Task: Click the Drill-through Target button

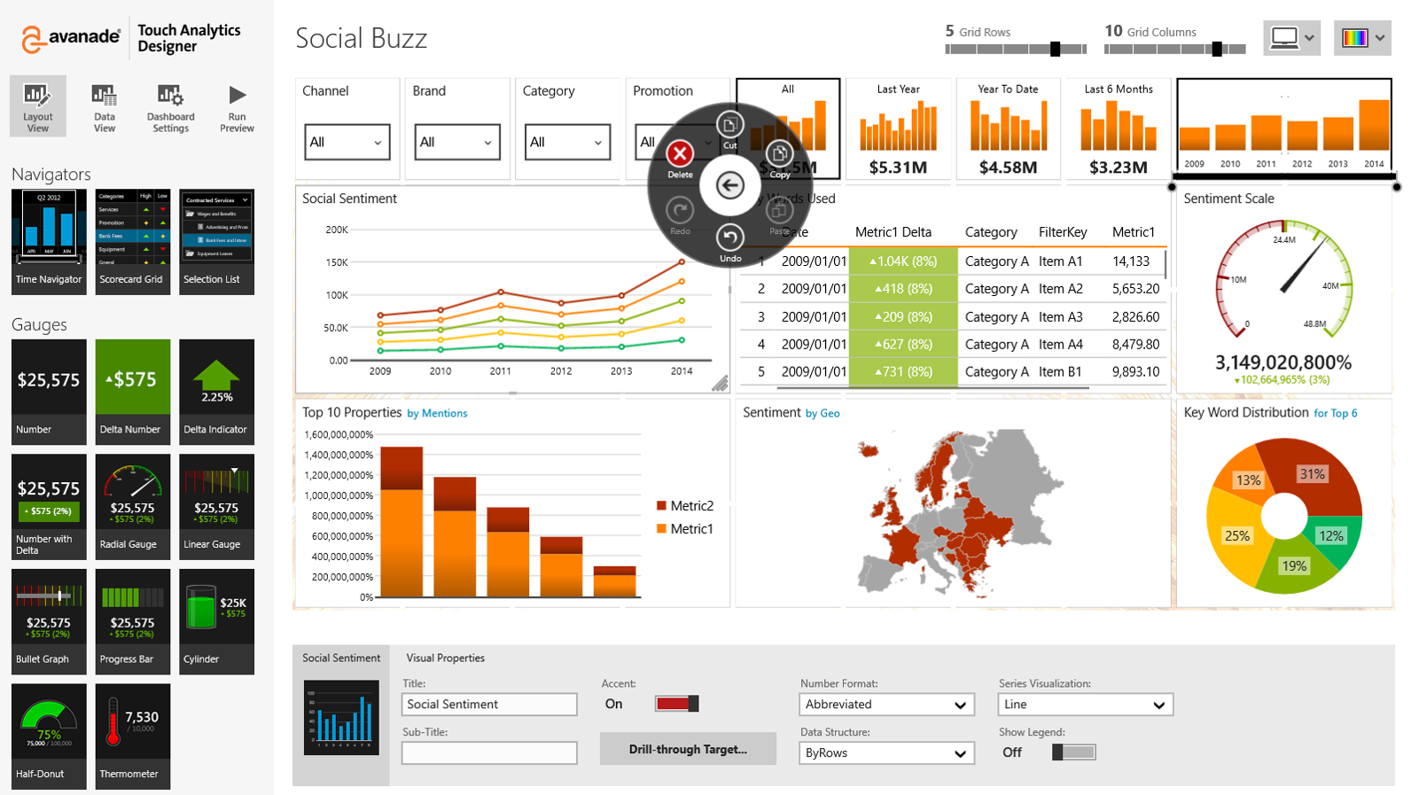Action: click(x=688, y=750)
